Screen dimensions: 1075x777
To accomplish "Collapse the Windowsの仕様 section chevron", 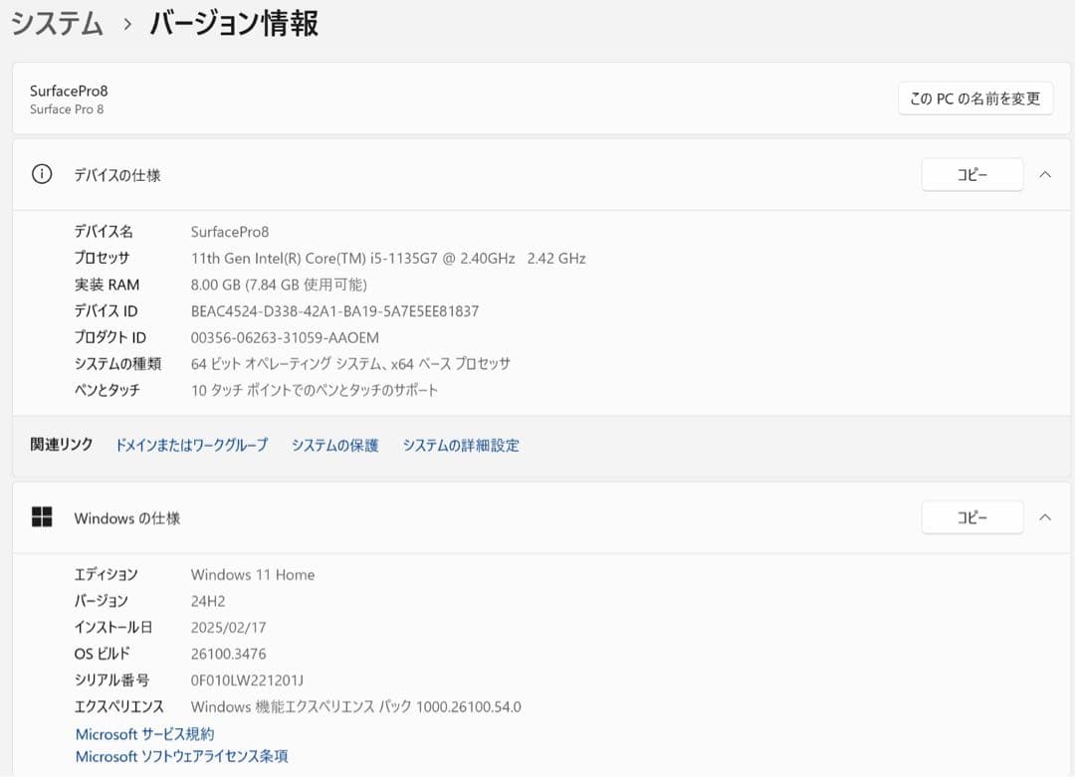I will pos(1044,517).
